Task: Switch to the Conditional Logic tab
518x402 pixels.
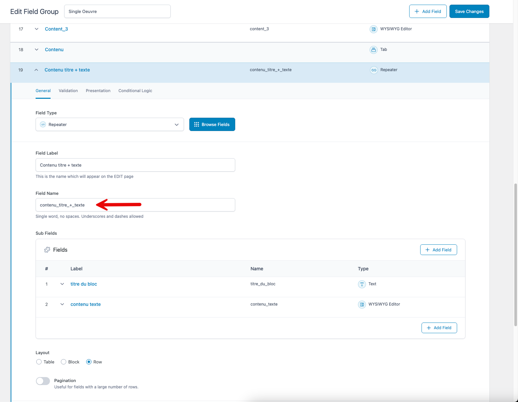Action: tap(135, 91)
